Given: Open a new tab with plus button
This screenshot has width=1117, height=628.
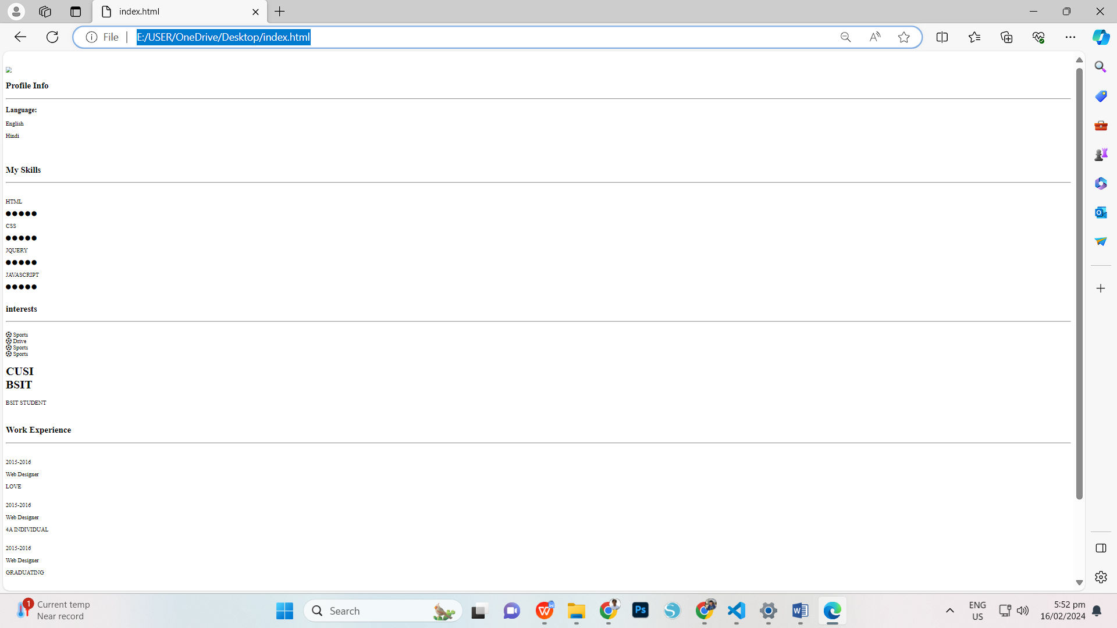Looking at the screenshot, I should coord(280,12).
